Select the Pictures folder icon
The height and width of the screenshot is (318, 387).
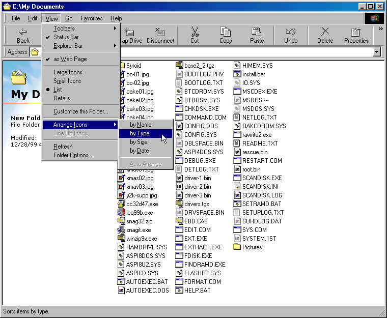[237, 247]
